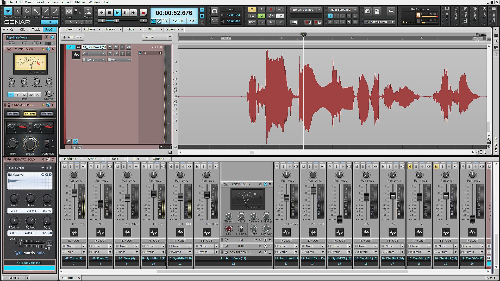The height and width of the screenshot is (281, 500).
Task: Click the camera screenshot icon
Action: point(367,11)
